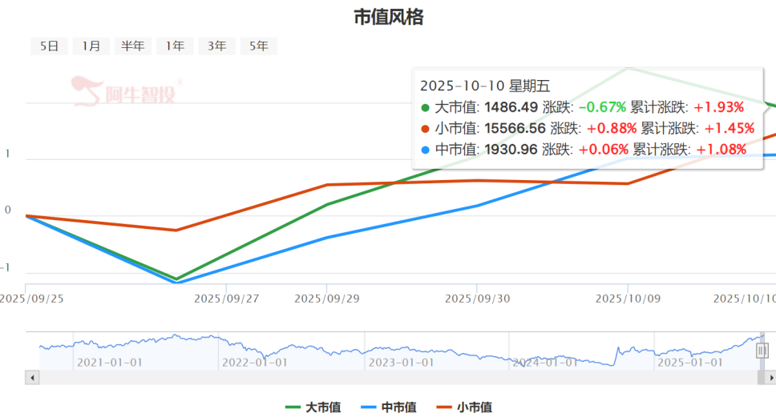776x417 pixels.
Task: Click the scrollbar left arrow
Action: [33, 377]
